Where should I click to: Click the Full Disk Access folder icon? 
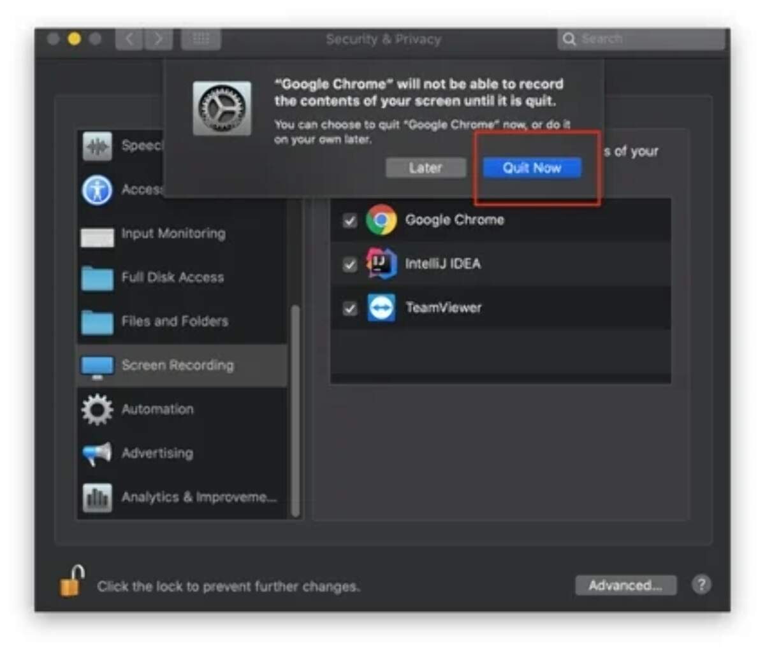click(x=97, y=278)
